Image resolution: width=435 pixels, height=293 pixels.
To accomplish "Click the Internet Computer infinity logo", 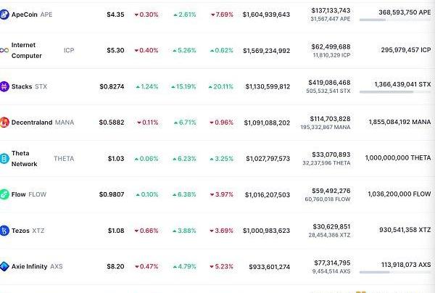I will pyautogui.click(x=4, y=51).
